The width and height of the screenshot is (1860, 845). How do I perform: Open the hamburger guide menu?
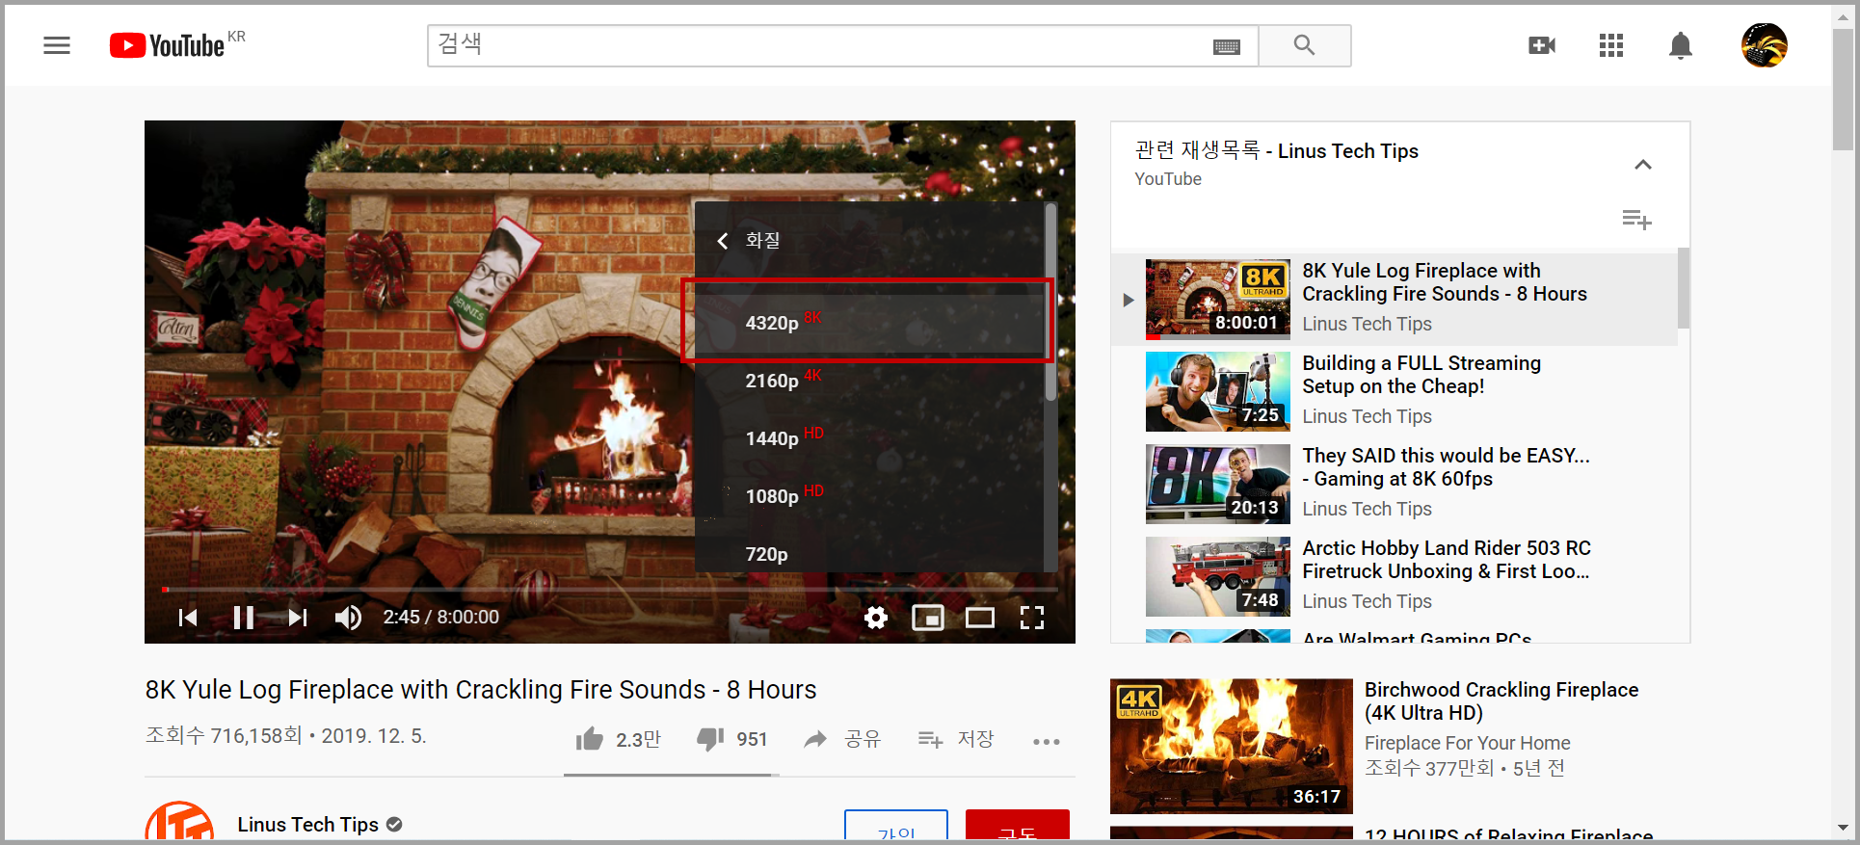57,45
